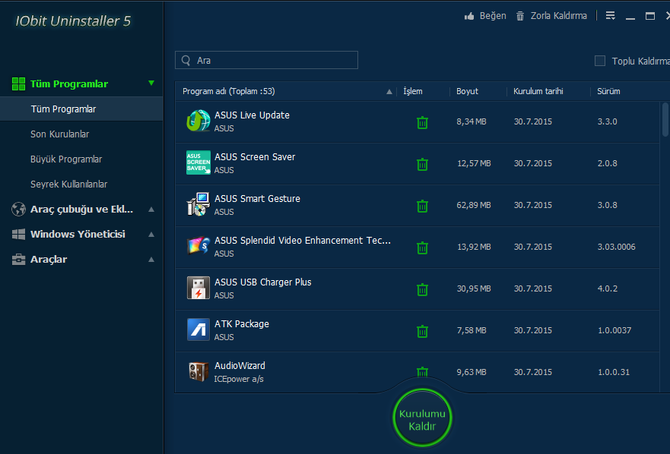670x454 pixels.
Task: Open Büyük Programlar list
Action: 66,159
